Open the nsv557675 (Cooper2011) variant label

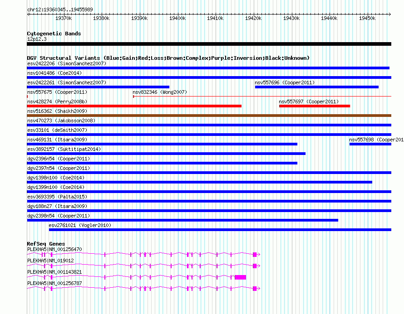coord(57,92)
